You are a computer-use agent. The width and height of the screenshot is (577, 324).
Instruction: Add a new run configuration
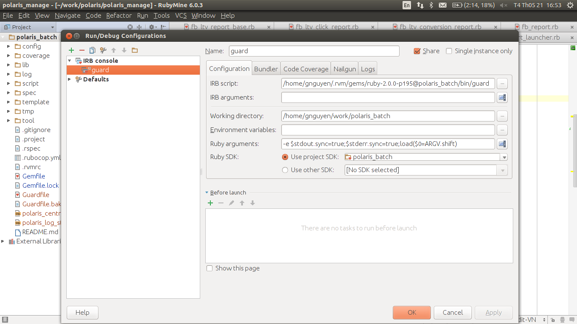[71, 50]
